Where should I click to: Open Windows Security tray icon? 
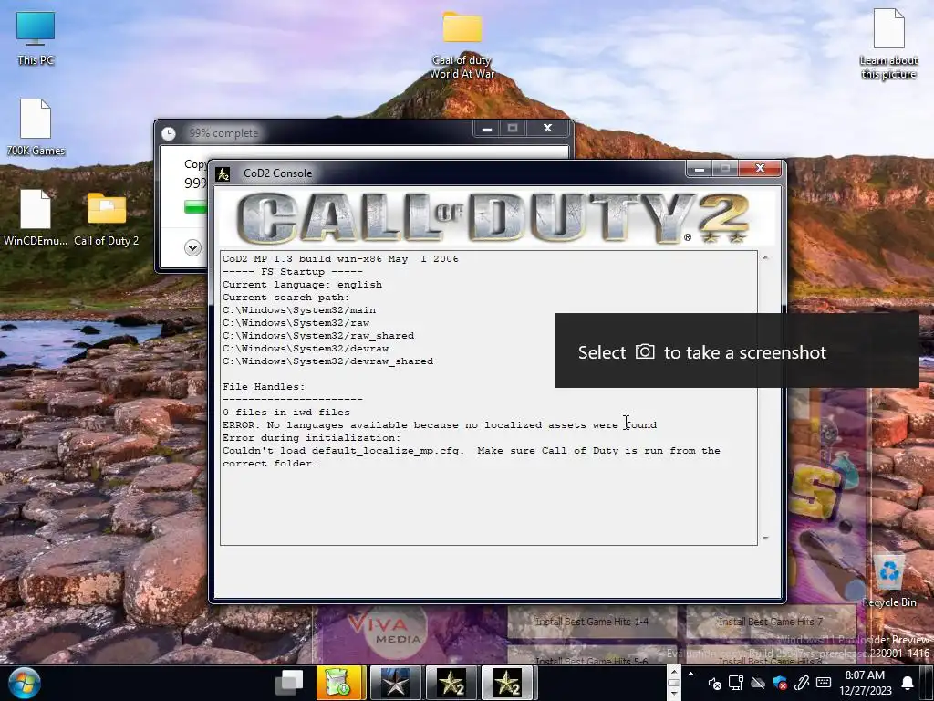click(x=780, y=683)
